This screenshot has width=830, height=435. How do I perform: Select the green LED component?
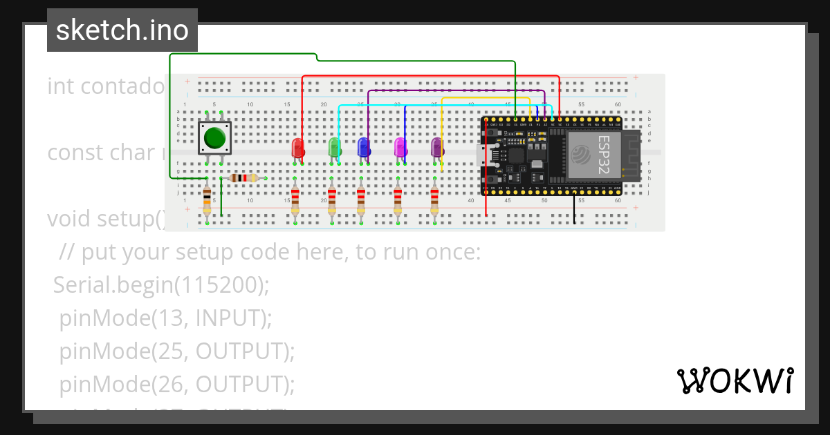coord(333,147)
